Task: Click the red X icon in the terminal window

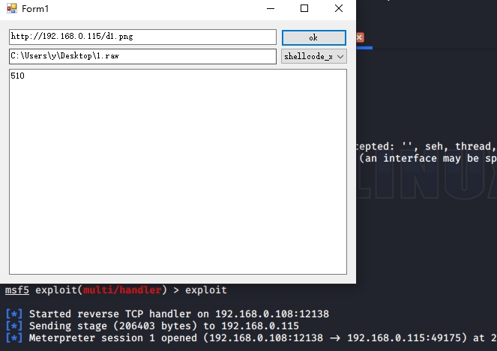Action: [x=360, y=37]
